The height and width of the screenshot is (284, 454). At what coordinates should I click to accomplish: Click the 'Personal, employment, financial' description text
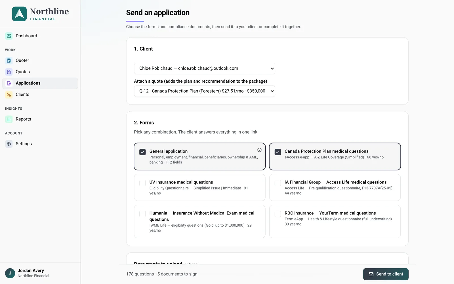(204, 160)
